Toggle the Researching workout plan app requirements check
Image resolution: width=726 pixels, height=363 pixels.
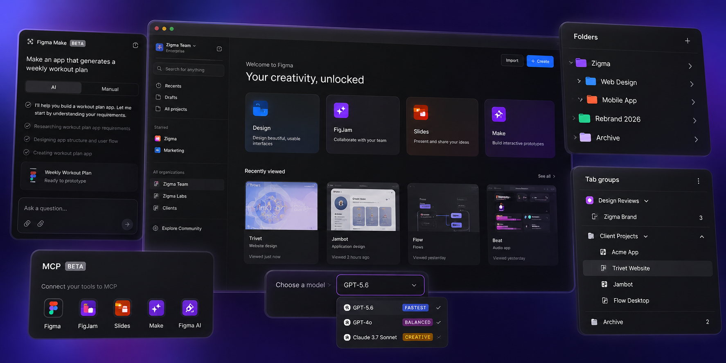tap(27, 126)
